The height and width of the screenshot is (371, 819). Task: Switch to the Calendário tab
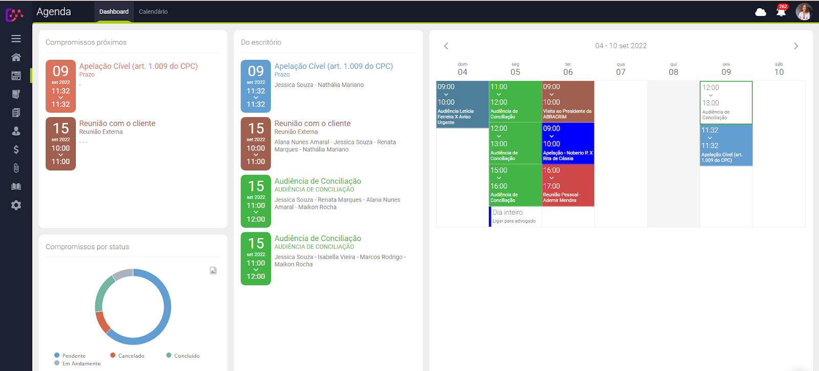pyautogui.click(x=153, y=12)
